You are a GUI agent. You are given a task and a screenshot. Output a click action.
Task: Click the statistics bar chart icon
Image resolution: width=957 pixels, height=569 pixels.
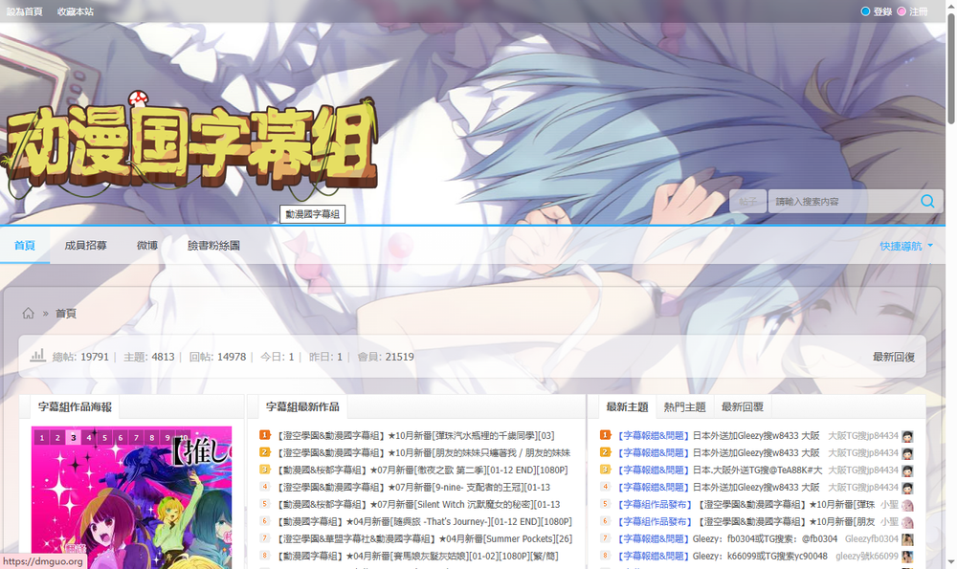coord(38,356)
